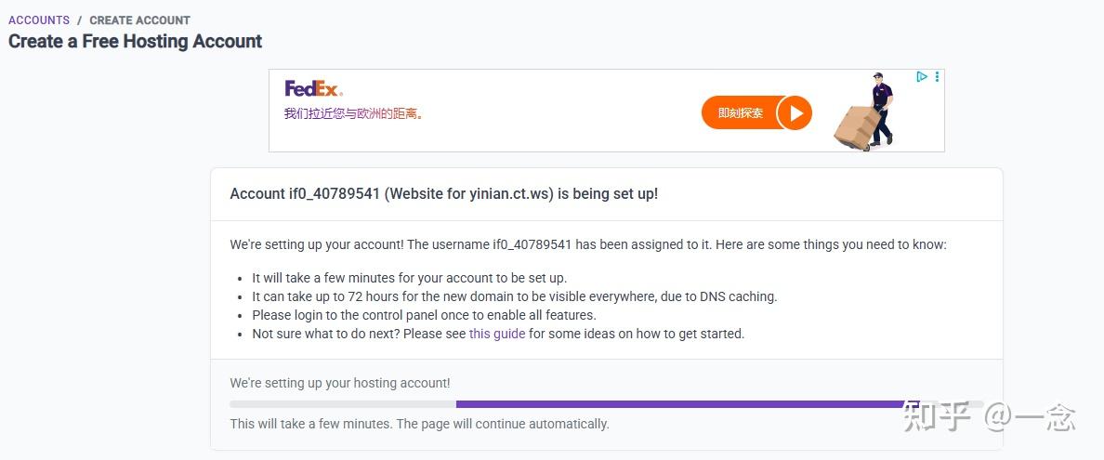
Task: Click the delivery man illustration with boxes
Action: [x=866, y=113]
